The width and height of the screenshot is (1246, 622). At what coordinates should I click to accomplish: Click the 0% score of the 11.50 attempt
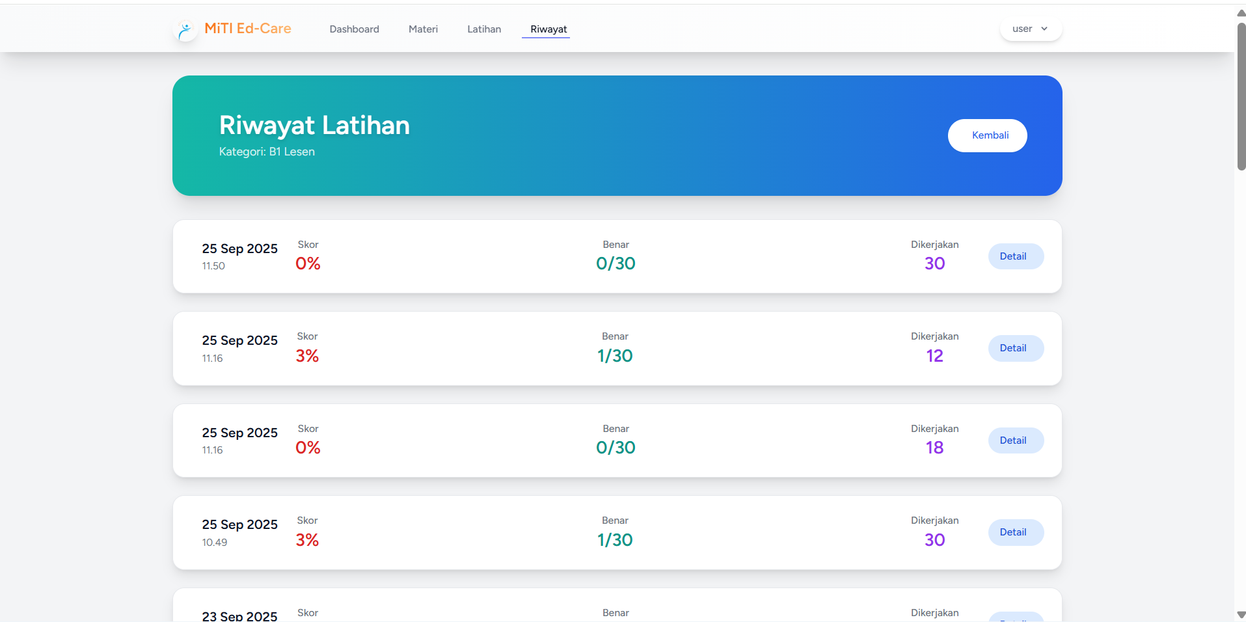tap(308, 264)
